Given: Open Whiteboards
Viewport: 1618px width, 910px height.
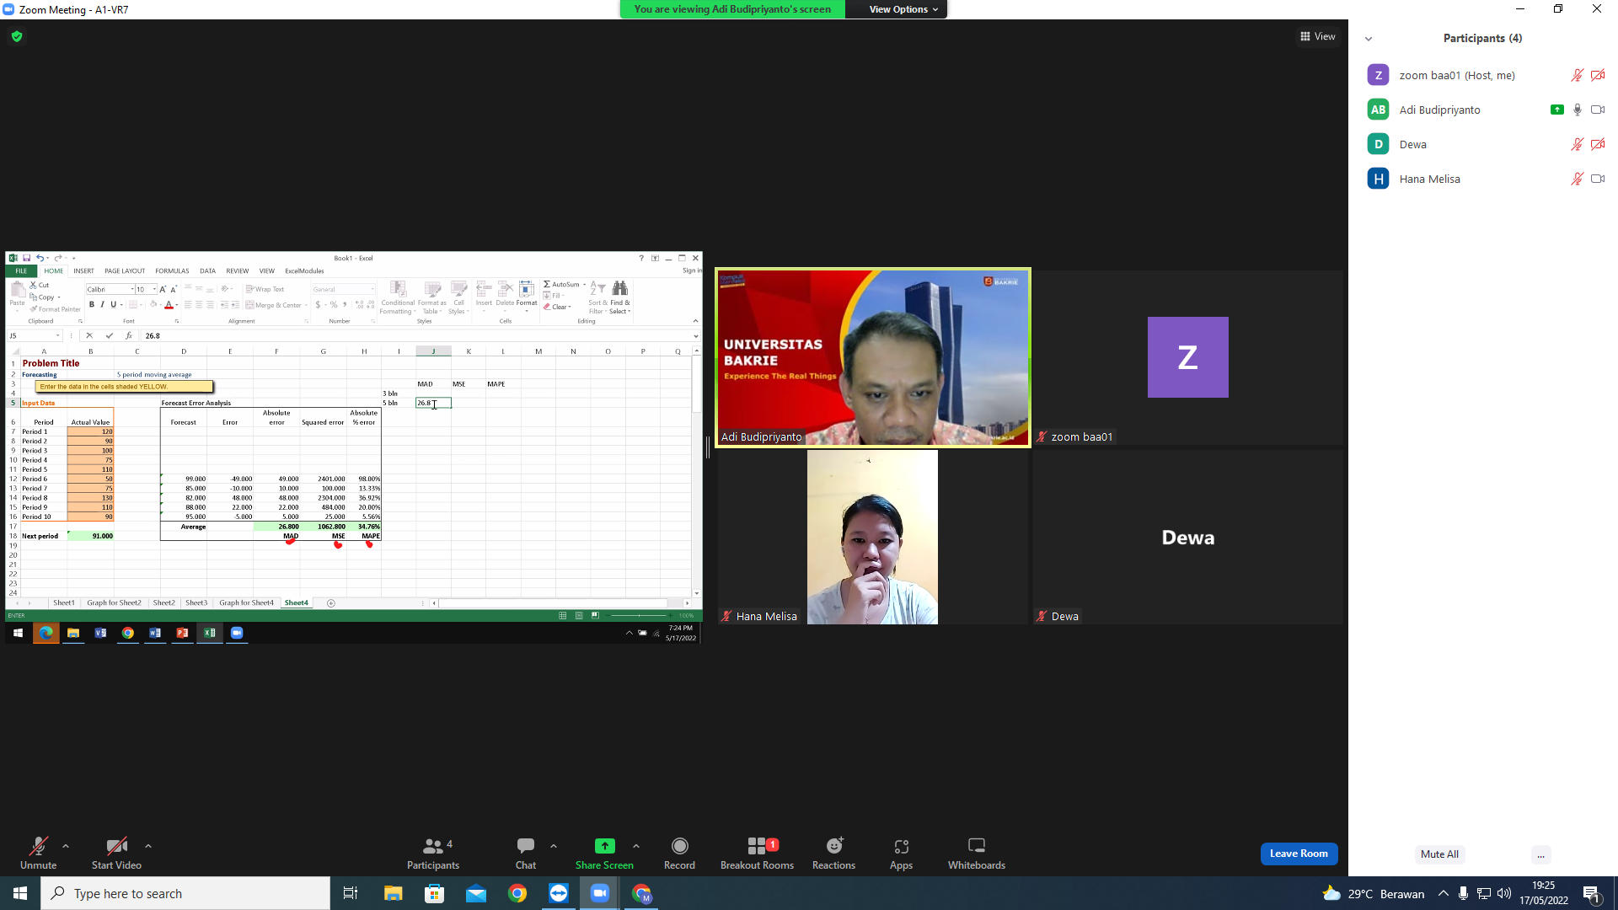Looking at the screenshot, I should [x=977, y=853].
